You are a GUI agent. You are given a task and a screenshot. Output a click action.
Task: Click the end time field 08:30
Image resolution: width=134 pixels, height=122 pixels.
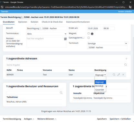(x=108, y=28)
